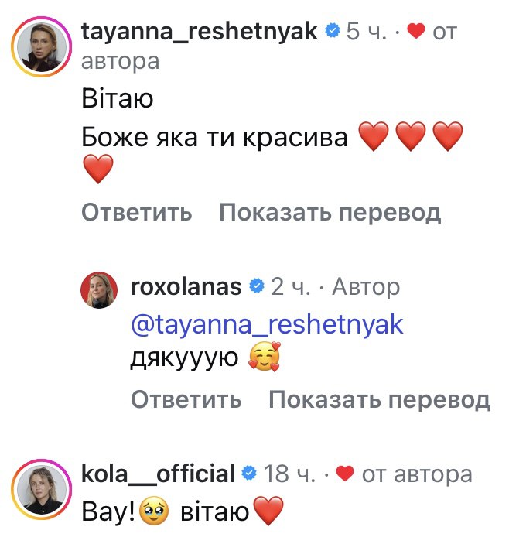This screenshot has width=509, height=544.
Task: Show translation of roxolanas's reply
Action: pos(379,399)
